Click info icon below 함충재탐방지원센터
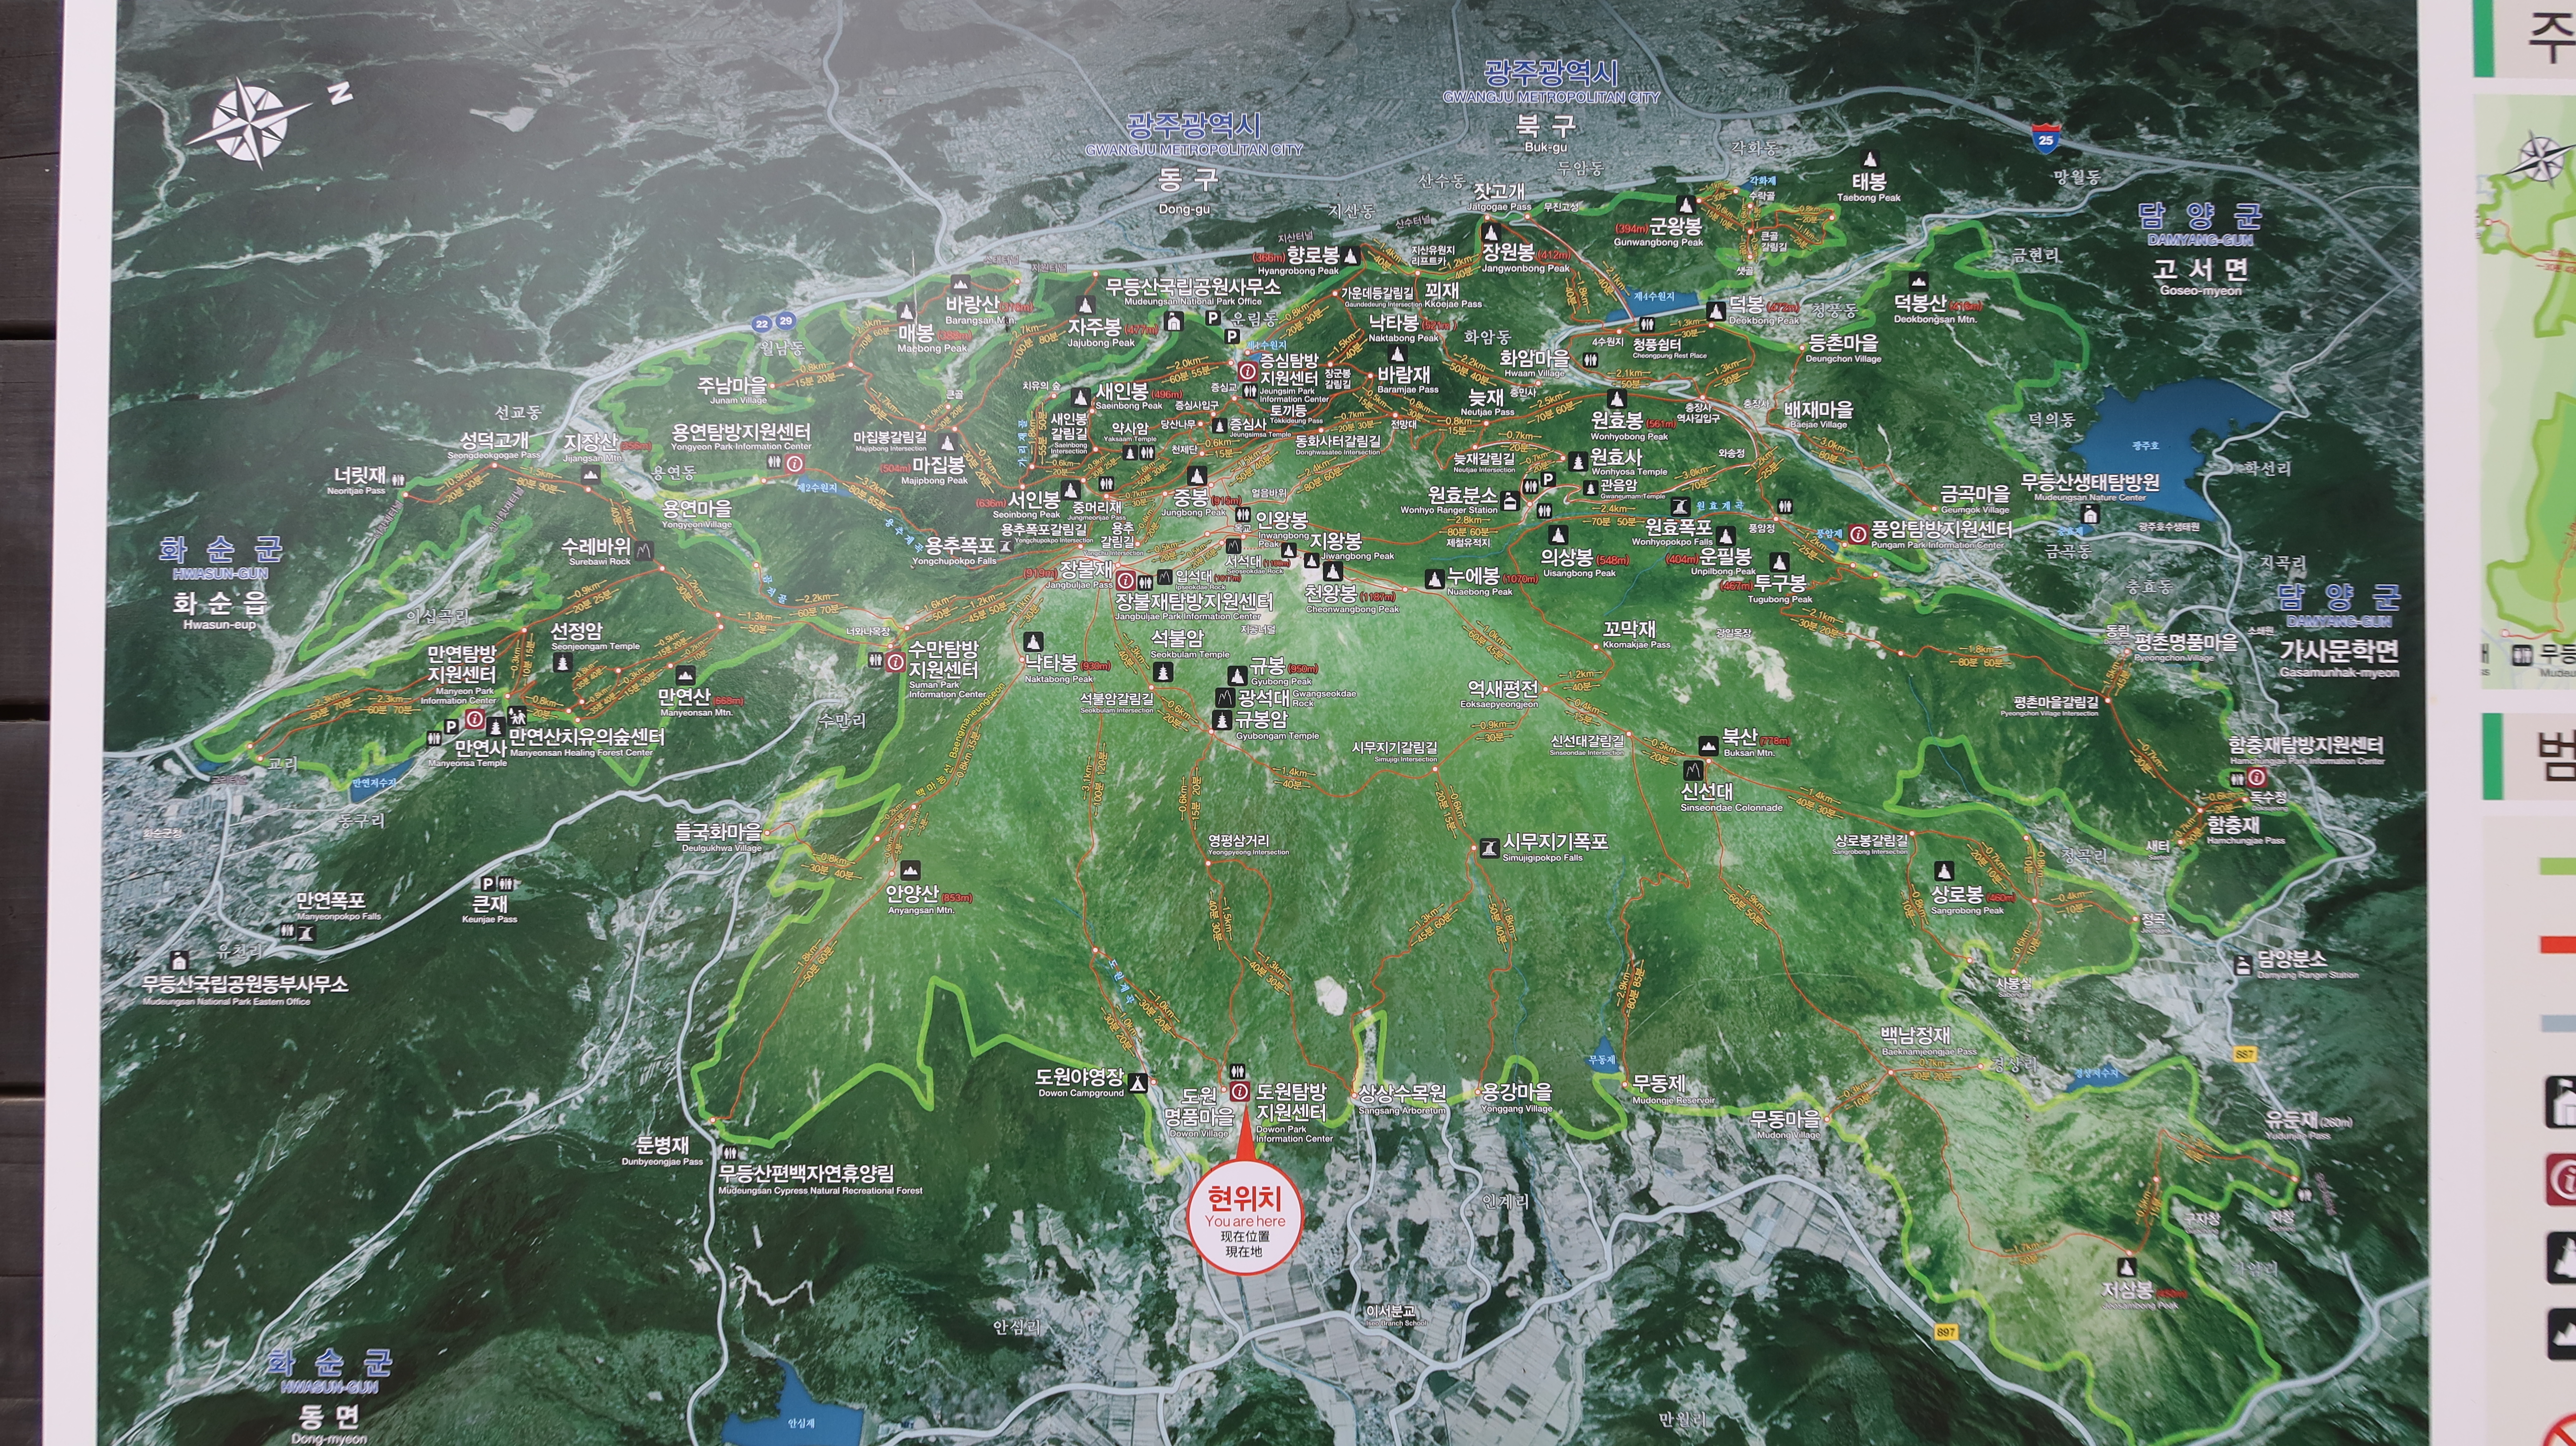Viewport: 2576px width, 1446px height. coord(2258,778)
